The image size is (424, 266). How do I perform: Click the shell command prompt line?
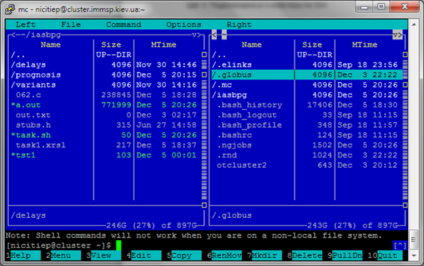[x=198, y=246]
